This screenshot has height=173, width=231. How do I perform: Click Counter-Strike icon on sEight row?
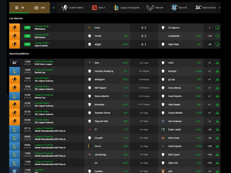tap(15, 44)
